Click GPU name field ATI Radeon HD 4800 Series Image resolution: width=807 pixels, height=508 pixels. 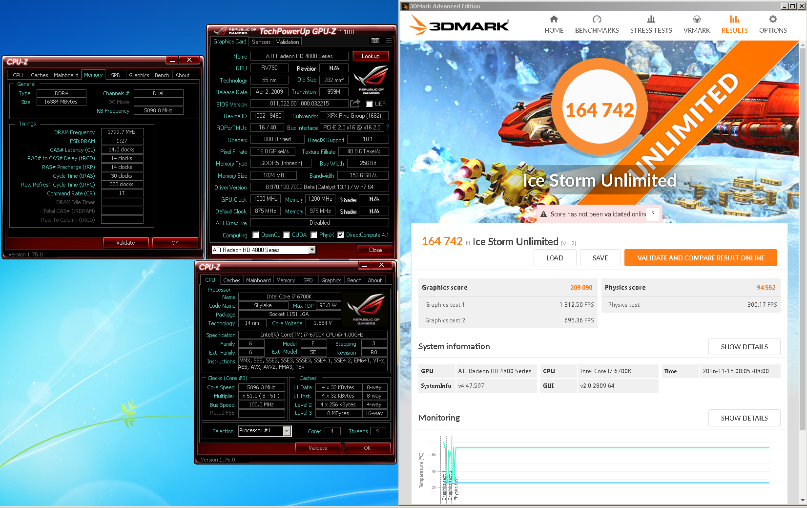pyautogui.click(x=299, y=56)
